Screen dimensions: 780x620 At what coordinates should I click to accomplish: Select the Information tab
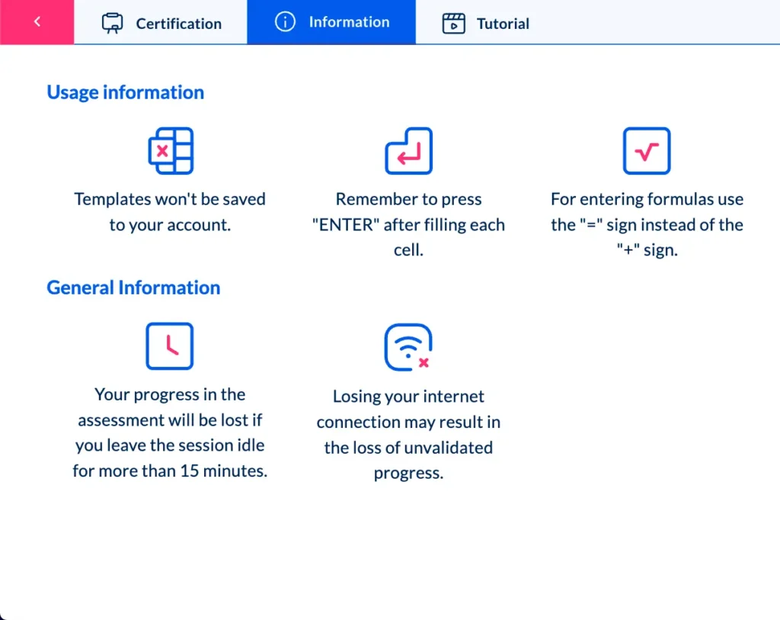click(x=331, y=21)
